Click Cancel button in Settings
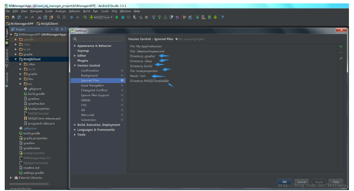 tap(302, 182)
